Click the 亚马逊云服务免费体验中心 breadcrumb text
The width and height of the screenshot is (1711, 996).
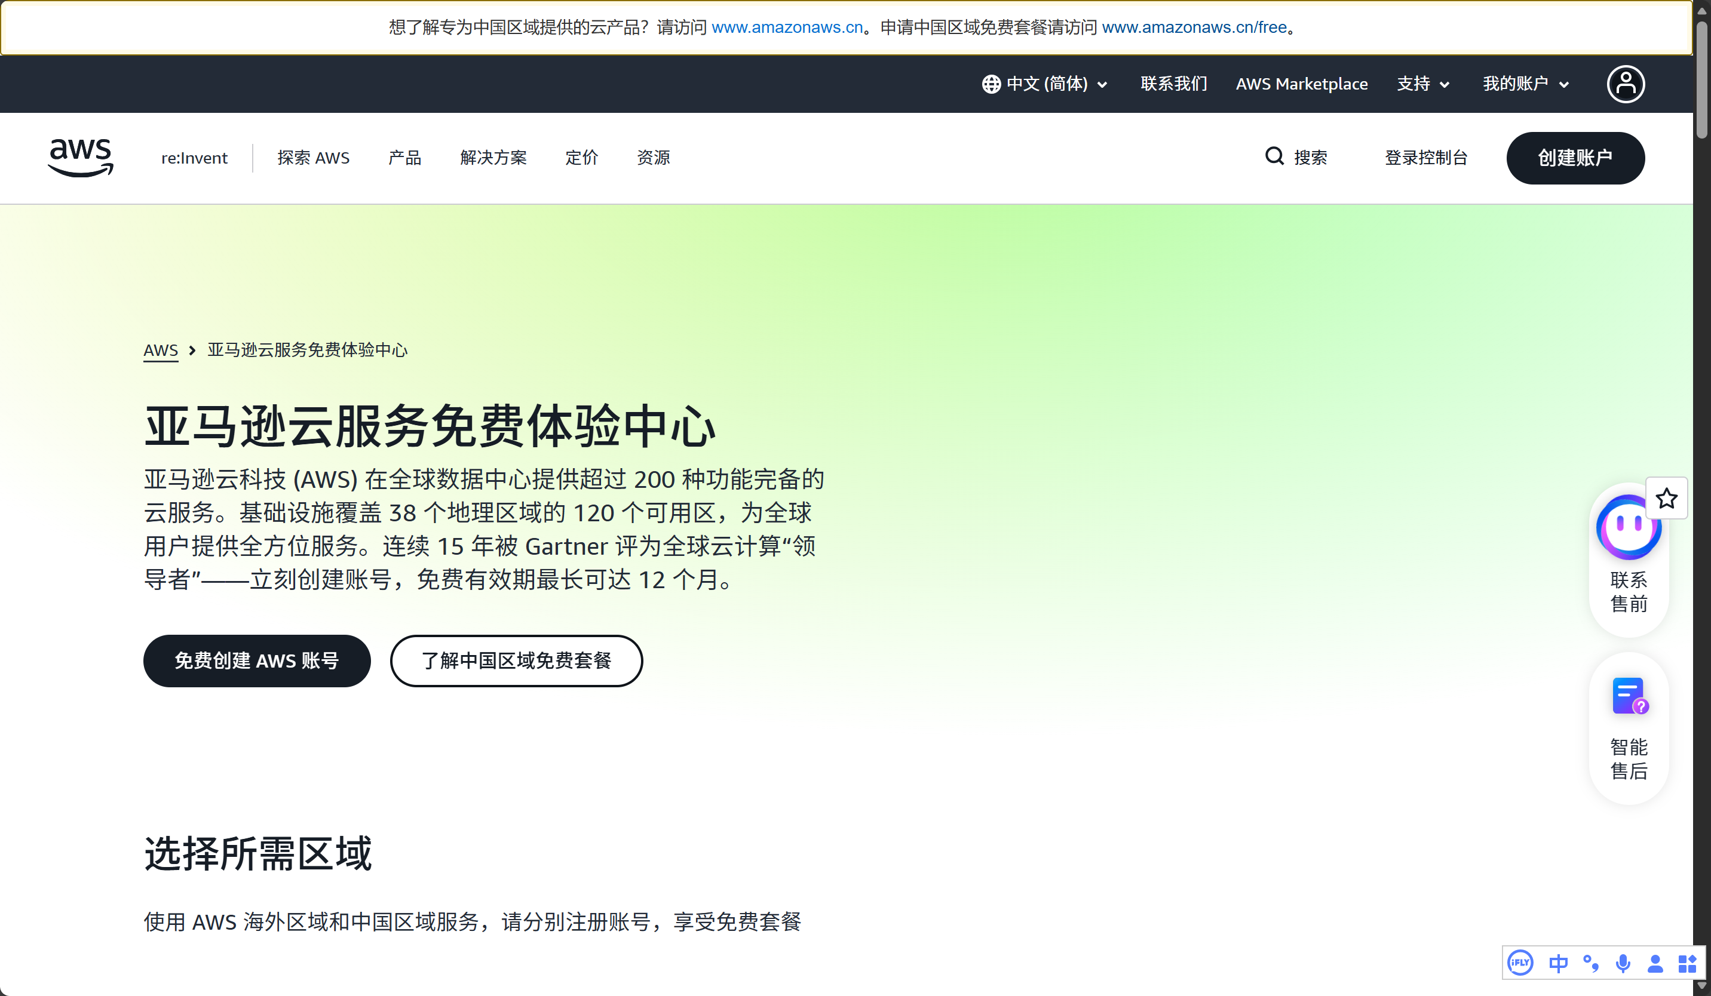pos(308,350)
